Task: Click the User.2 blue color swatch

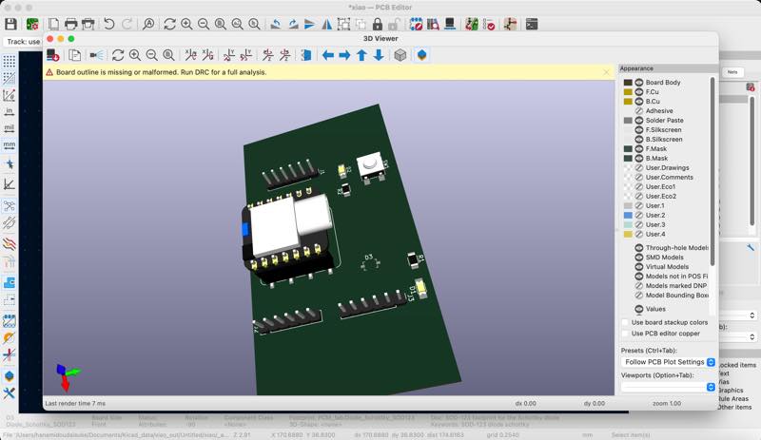Action: 628,216
